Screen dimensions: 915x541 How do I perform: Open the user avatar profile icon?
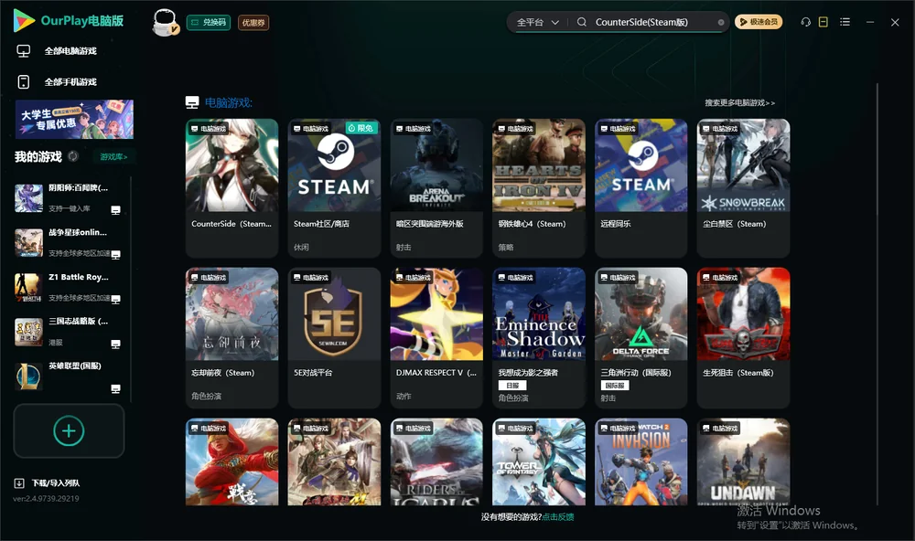click(165, 22)
